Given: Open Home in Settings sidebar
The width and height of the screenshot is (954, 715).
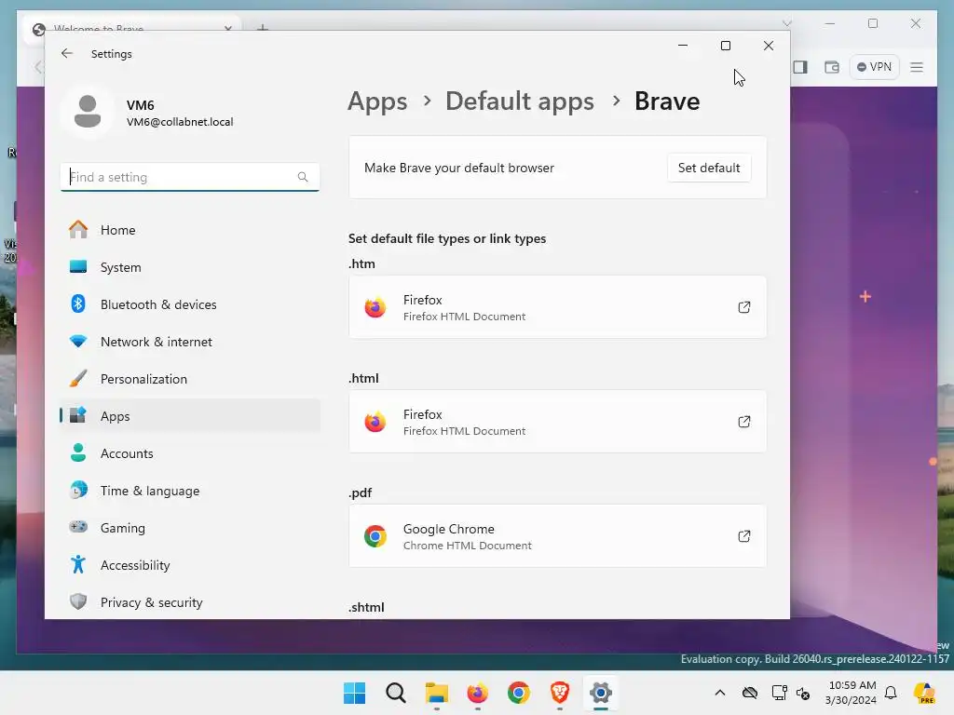Looking at the screenshot, I should pos(190,230).
